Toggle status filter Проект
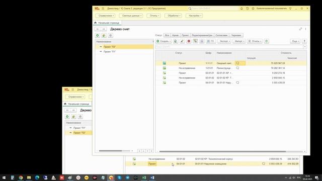This screenshot has height=181, width=322. 185,35
